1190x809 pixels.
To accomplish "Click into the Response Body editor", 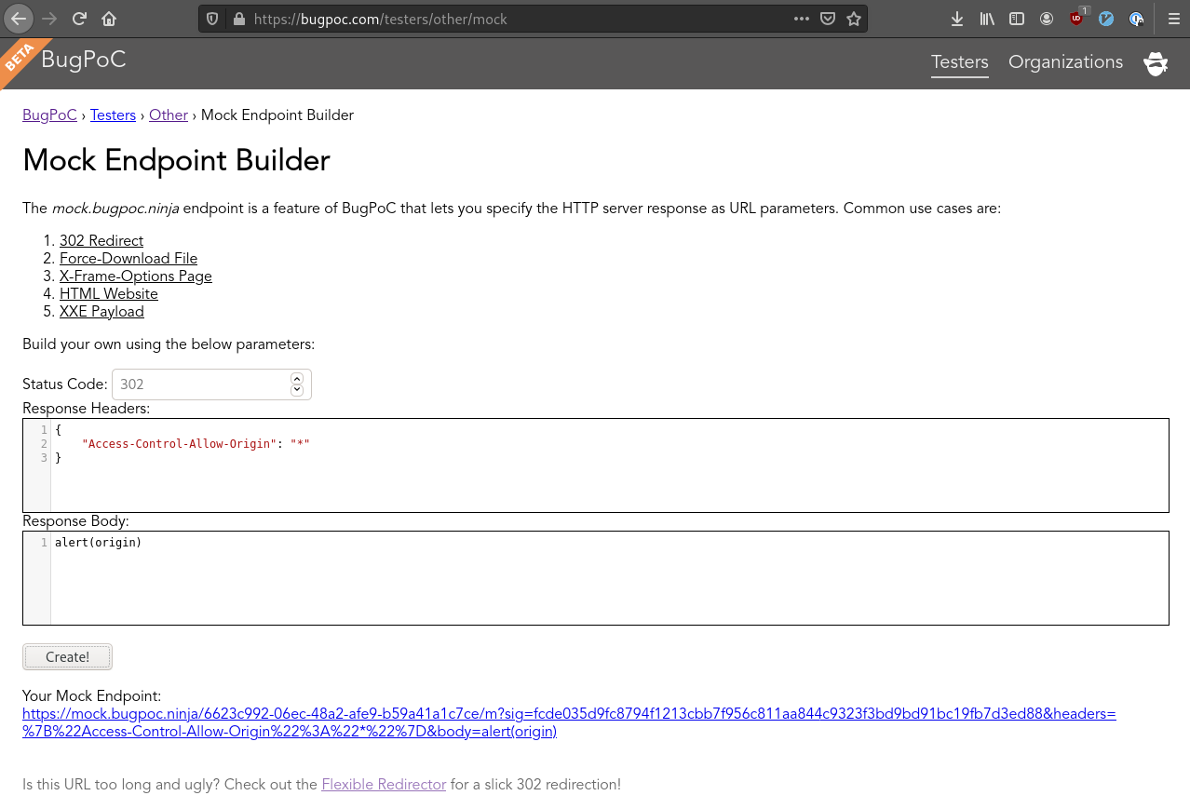I will (x=596, y=578).
